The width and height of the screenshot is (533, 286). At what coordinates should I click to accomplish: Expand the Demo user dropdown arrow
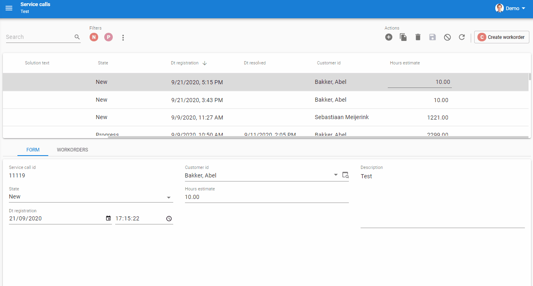pyautogui.click(x=523, y=9)
